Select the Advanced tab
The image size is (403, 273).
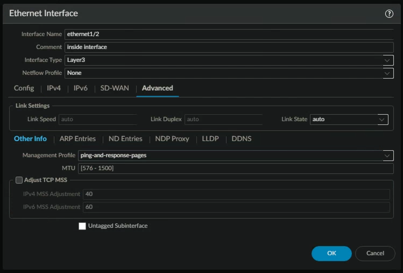157,88
